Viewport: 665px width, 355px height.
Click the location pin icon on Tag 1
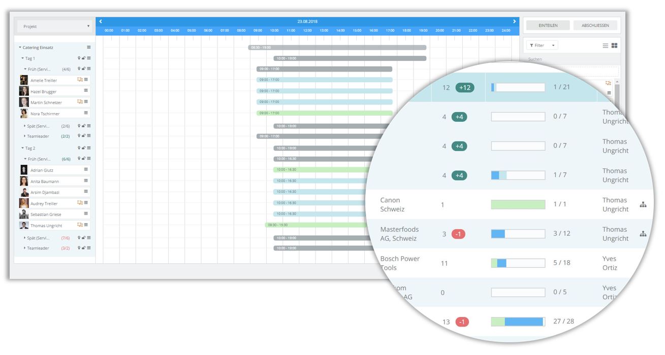[79, 58]
